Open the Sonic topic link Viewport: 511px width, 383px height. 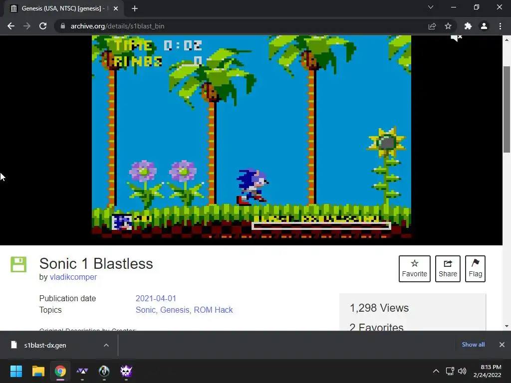(146, 310)
